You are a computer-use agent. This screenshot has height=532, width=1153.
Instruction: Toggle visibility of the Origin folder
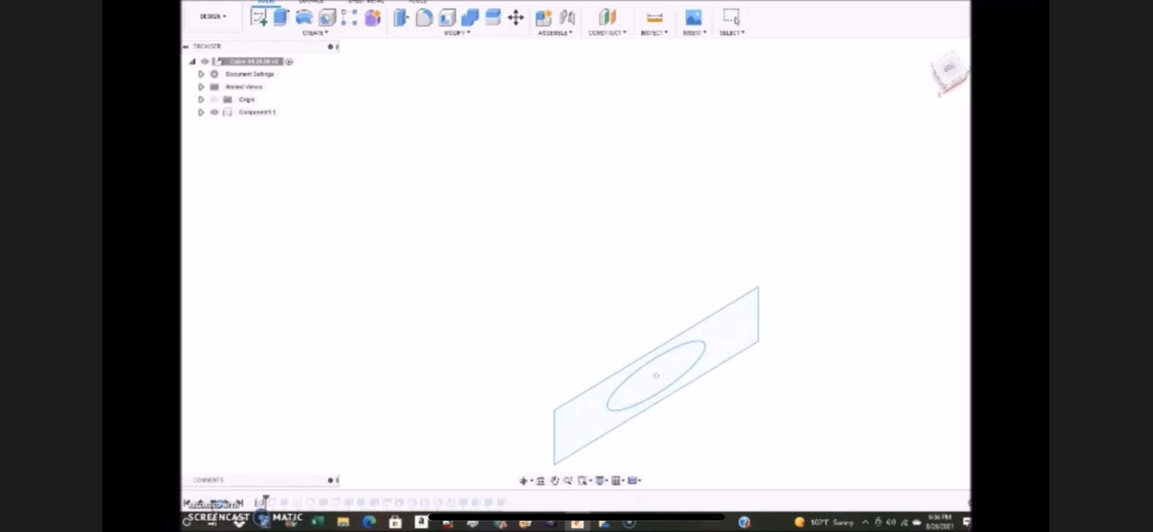point(214,99)
